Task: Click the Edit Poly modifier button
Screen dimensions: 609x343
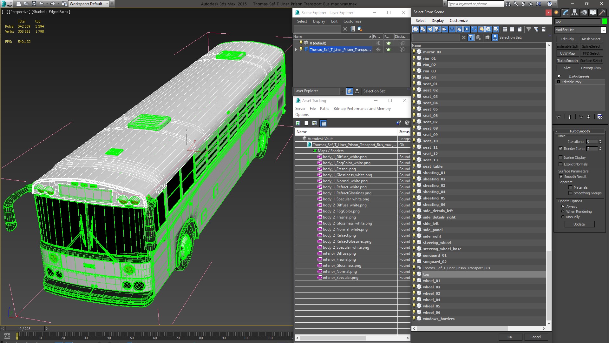Action: tap(567, 39)
